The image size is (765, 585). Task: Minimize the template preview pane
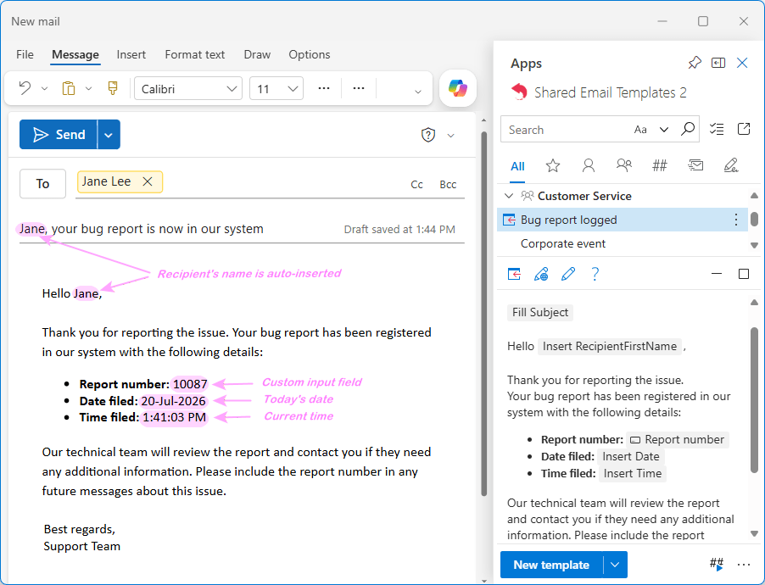point(716,274)
